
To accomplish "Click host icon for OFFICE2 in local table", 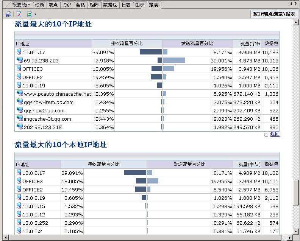I will (19, 189).
